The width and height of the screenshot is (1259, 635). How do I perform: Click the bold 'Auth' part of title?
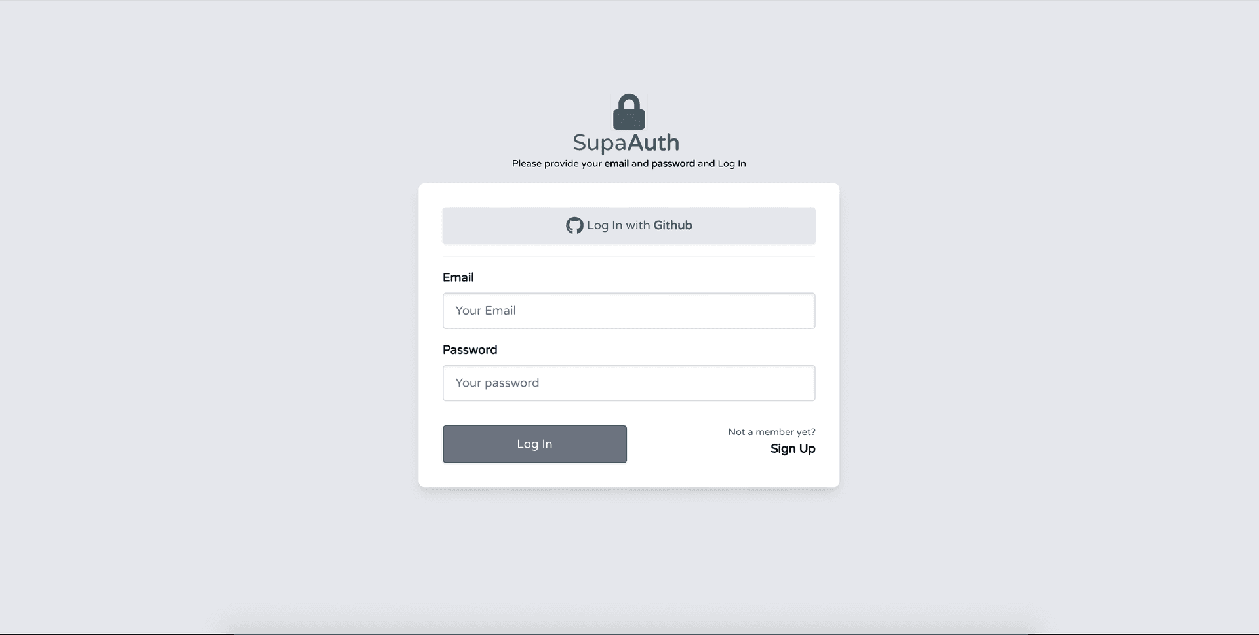(653, 142)
